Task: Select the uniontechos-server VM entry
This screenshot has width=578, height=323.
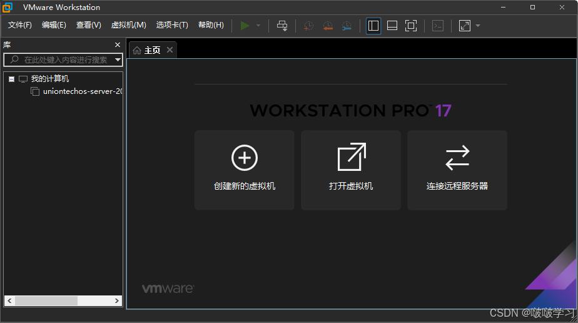Action: tap(82, 91)
